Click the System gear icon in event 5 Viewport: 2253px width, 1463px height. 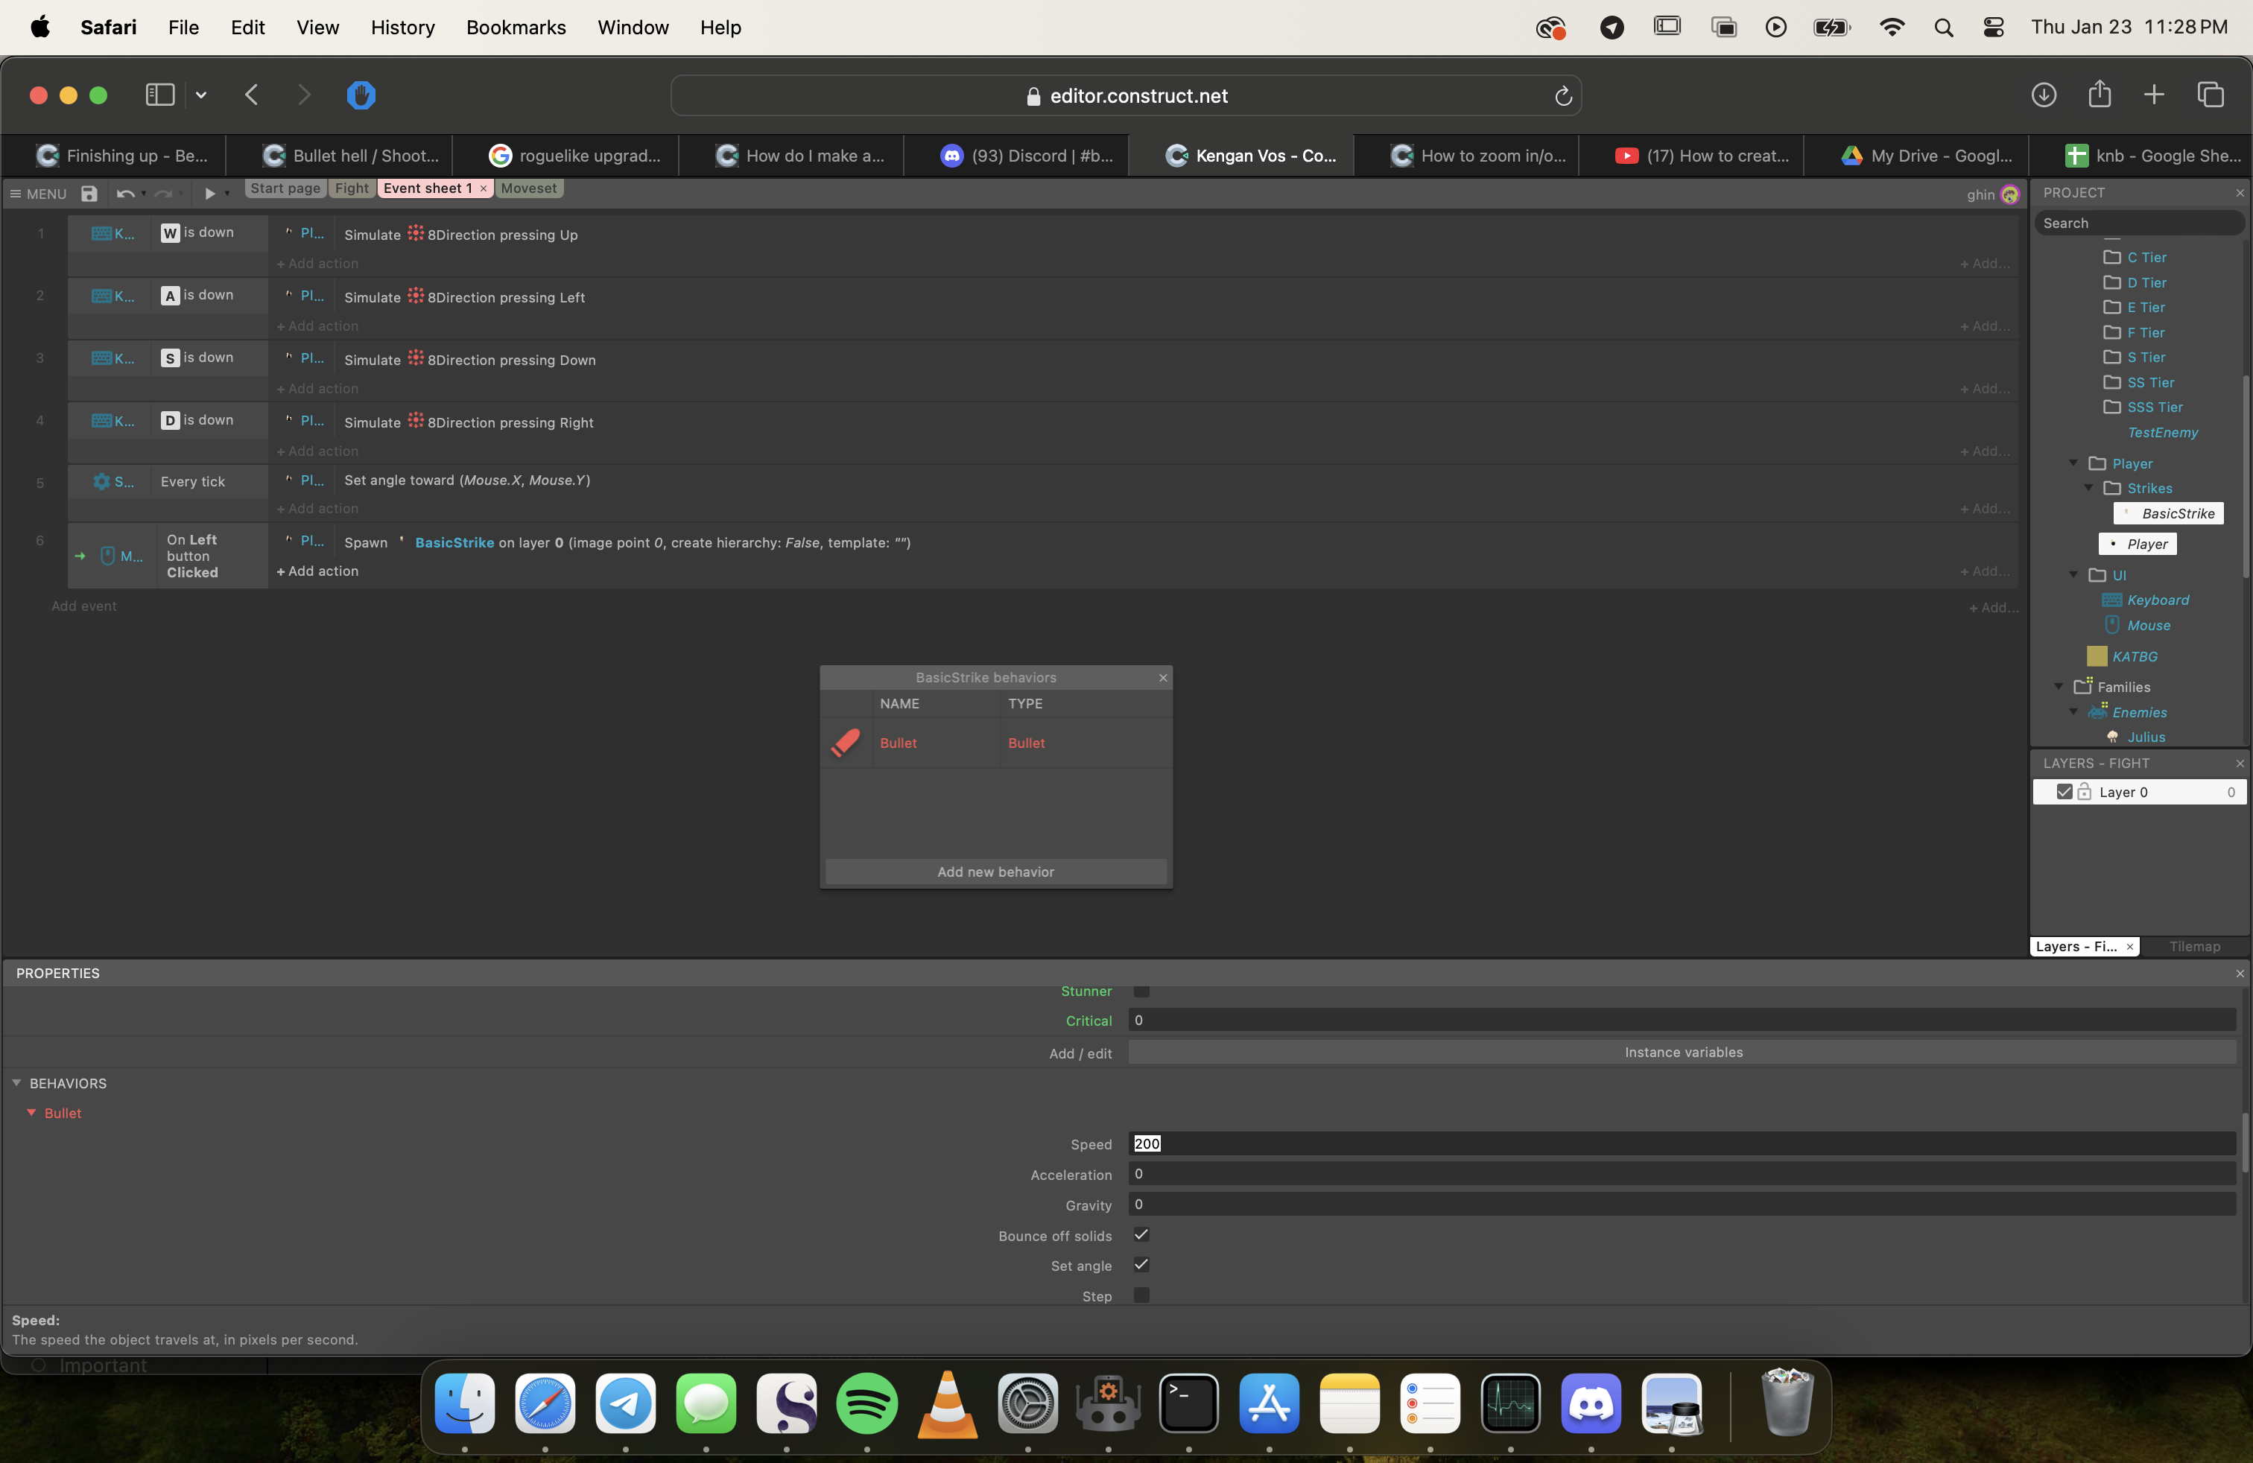(101, 480)
